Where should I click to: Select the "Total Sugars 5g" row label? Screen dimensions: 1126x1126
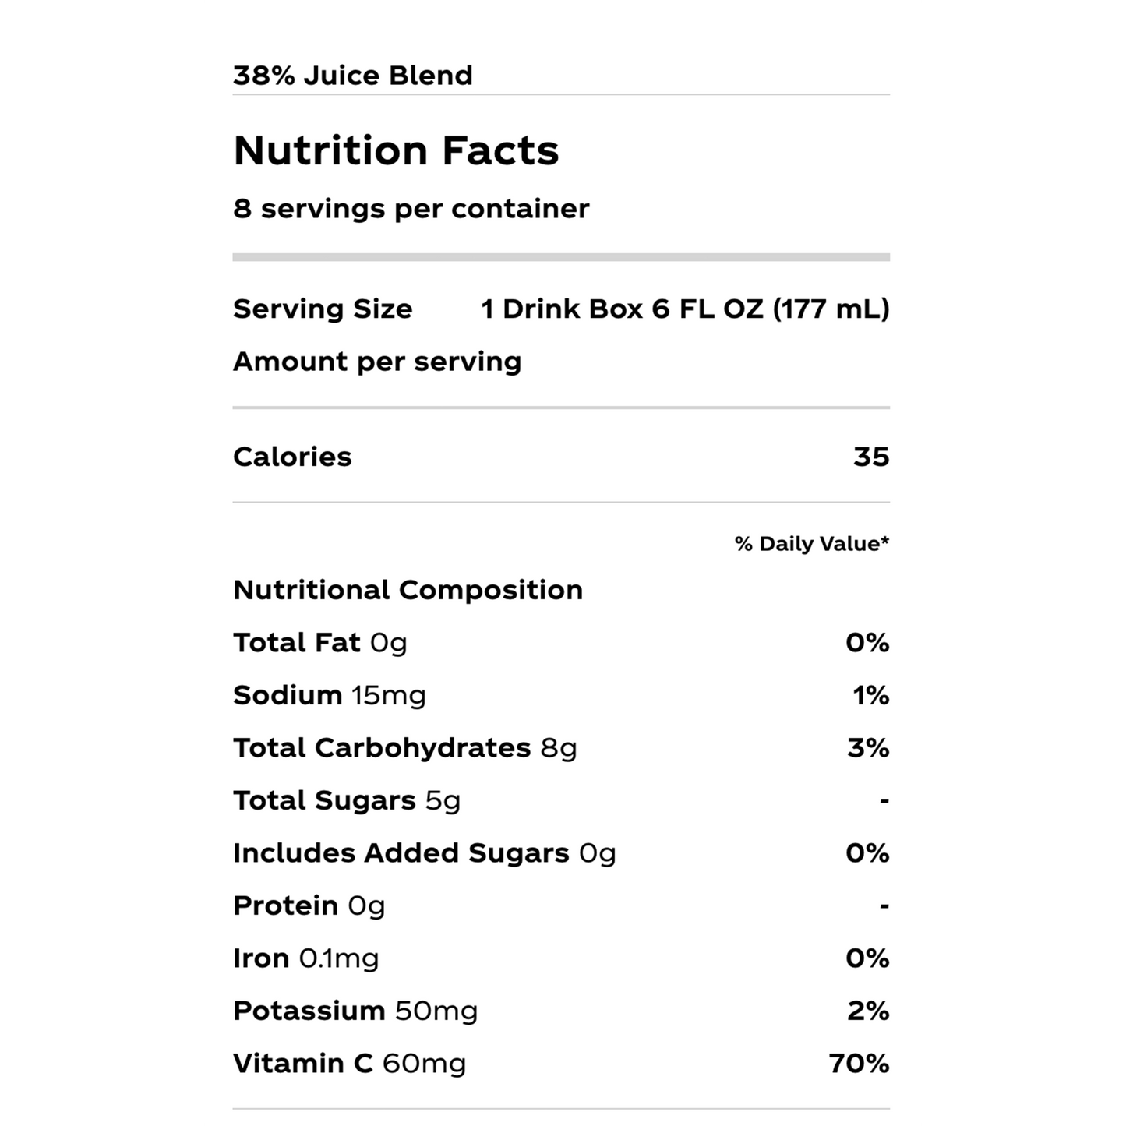click(x=347, y=800)
